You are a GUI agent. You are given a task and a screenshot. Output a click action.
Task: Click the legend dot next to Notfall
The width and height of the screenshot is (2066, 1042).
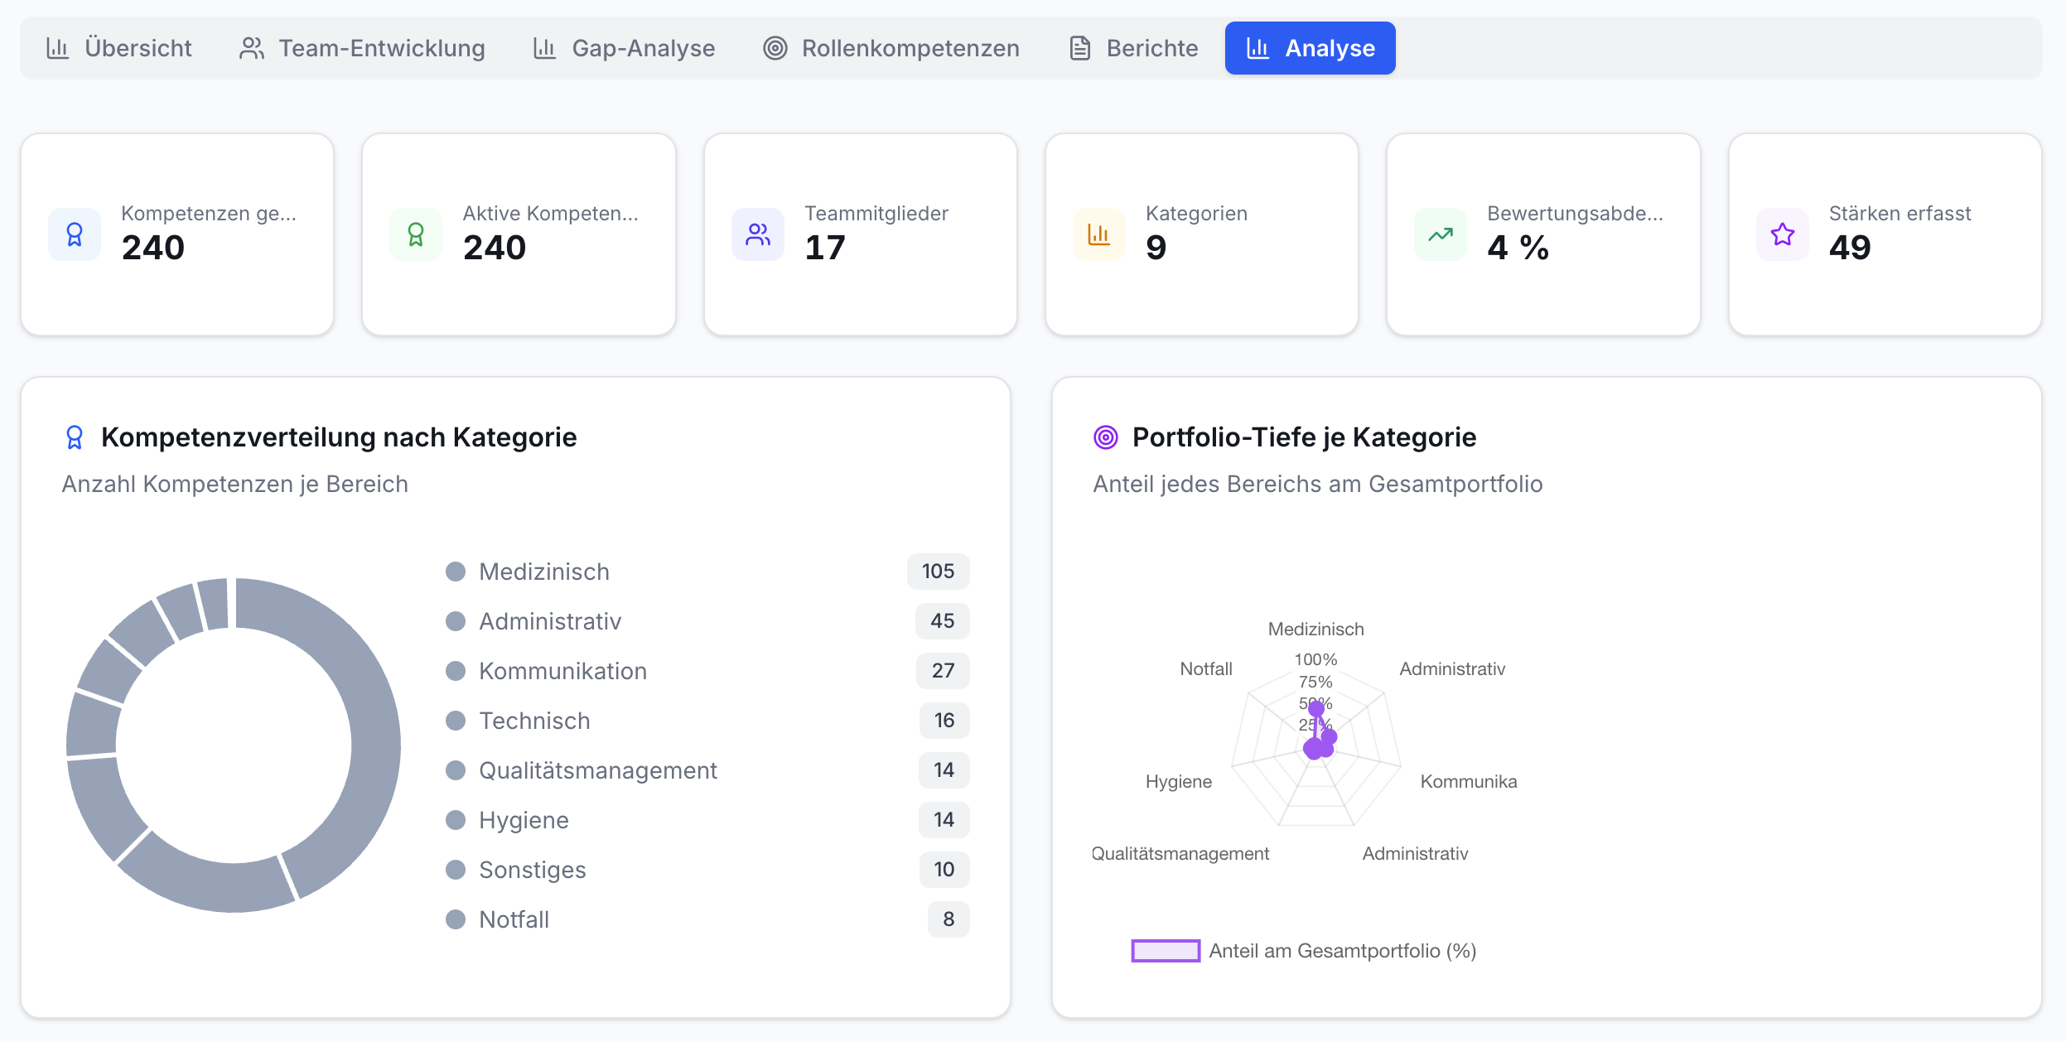click(x=456, y=919)
